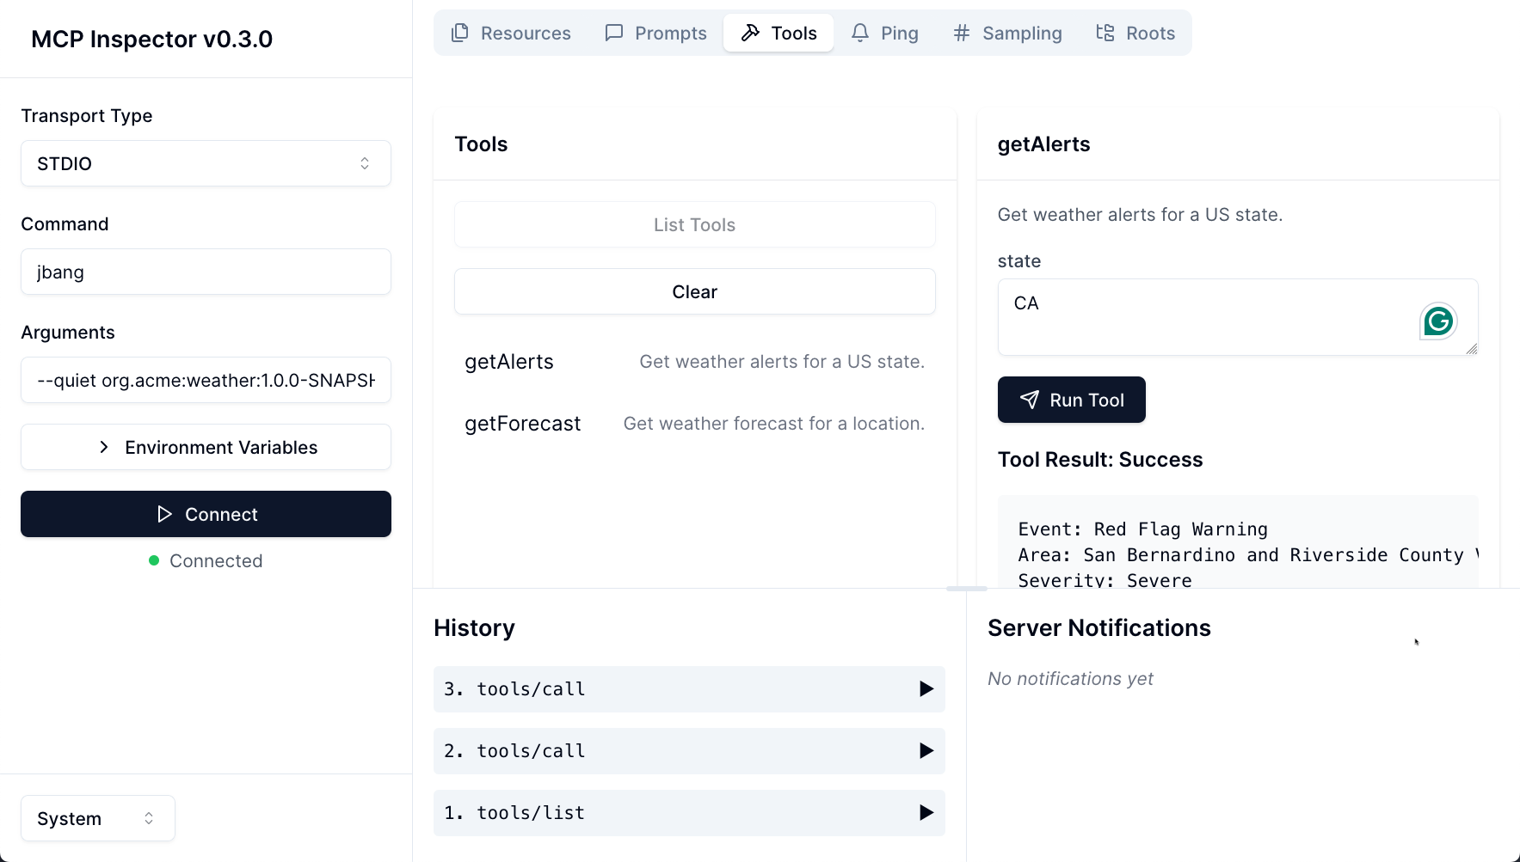This screenshot has height=862, width=1520.
Task: Open the System theme dropdown
Action: point(98,818)
